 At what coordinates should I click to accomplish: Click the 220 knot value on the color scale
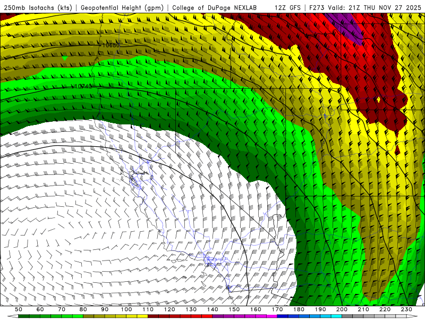pyautogui.click(x=385, y=309)
